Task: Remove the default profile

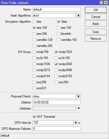Action: click(x=96, y=39)
